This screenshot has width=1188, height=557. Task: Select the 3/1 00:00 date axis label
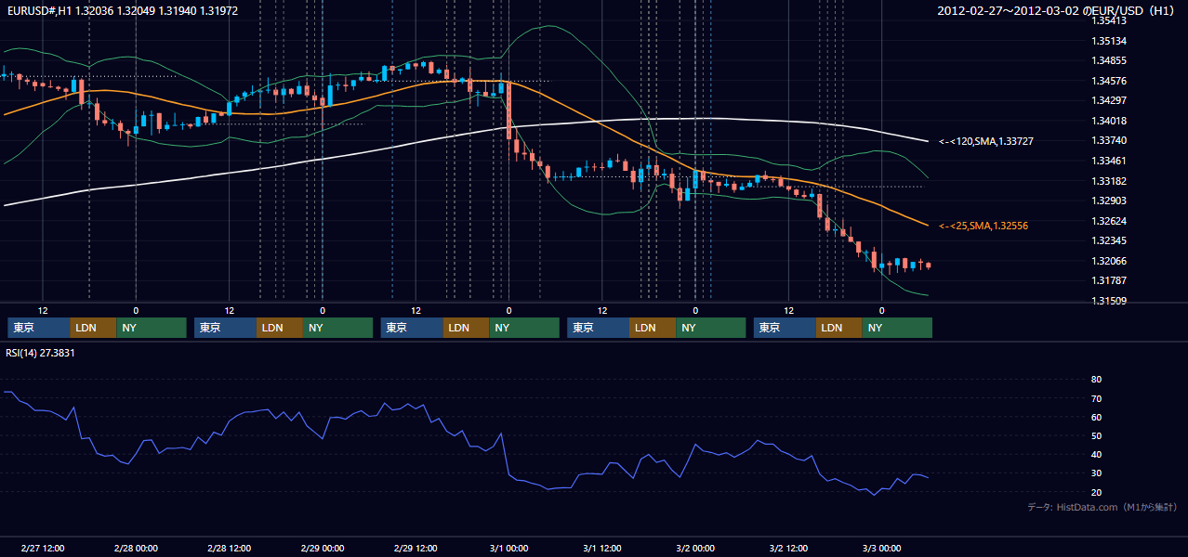[x=508, y=548]
